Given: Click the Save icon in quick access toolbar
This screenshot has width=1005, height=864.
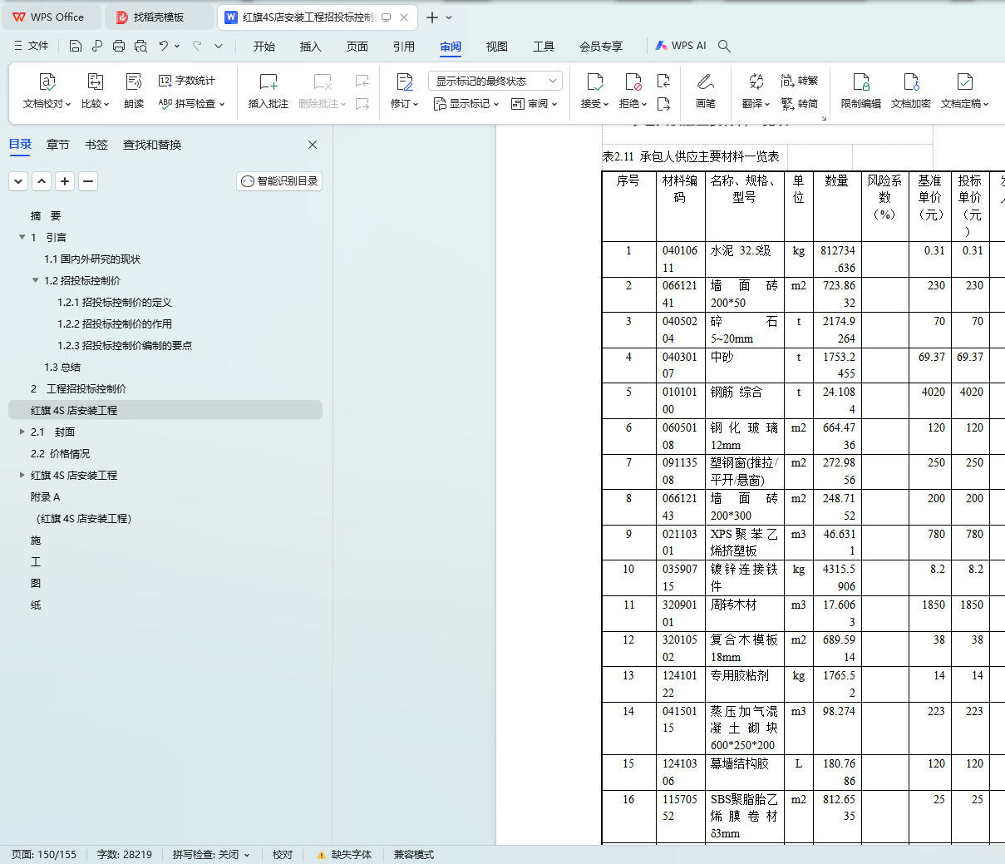Looking at the screenshot, I should [76, 47].
